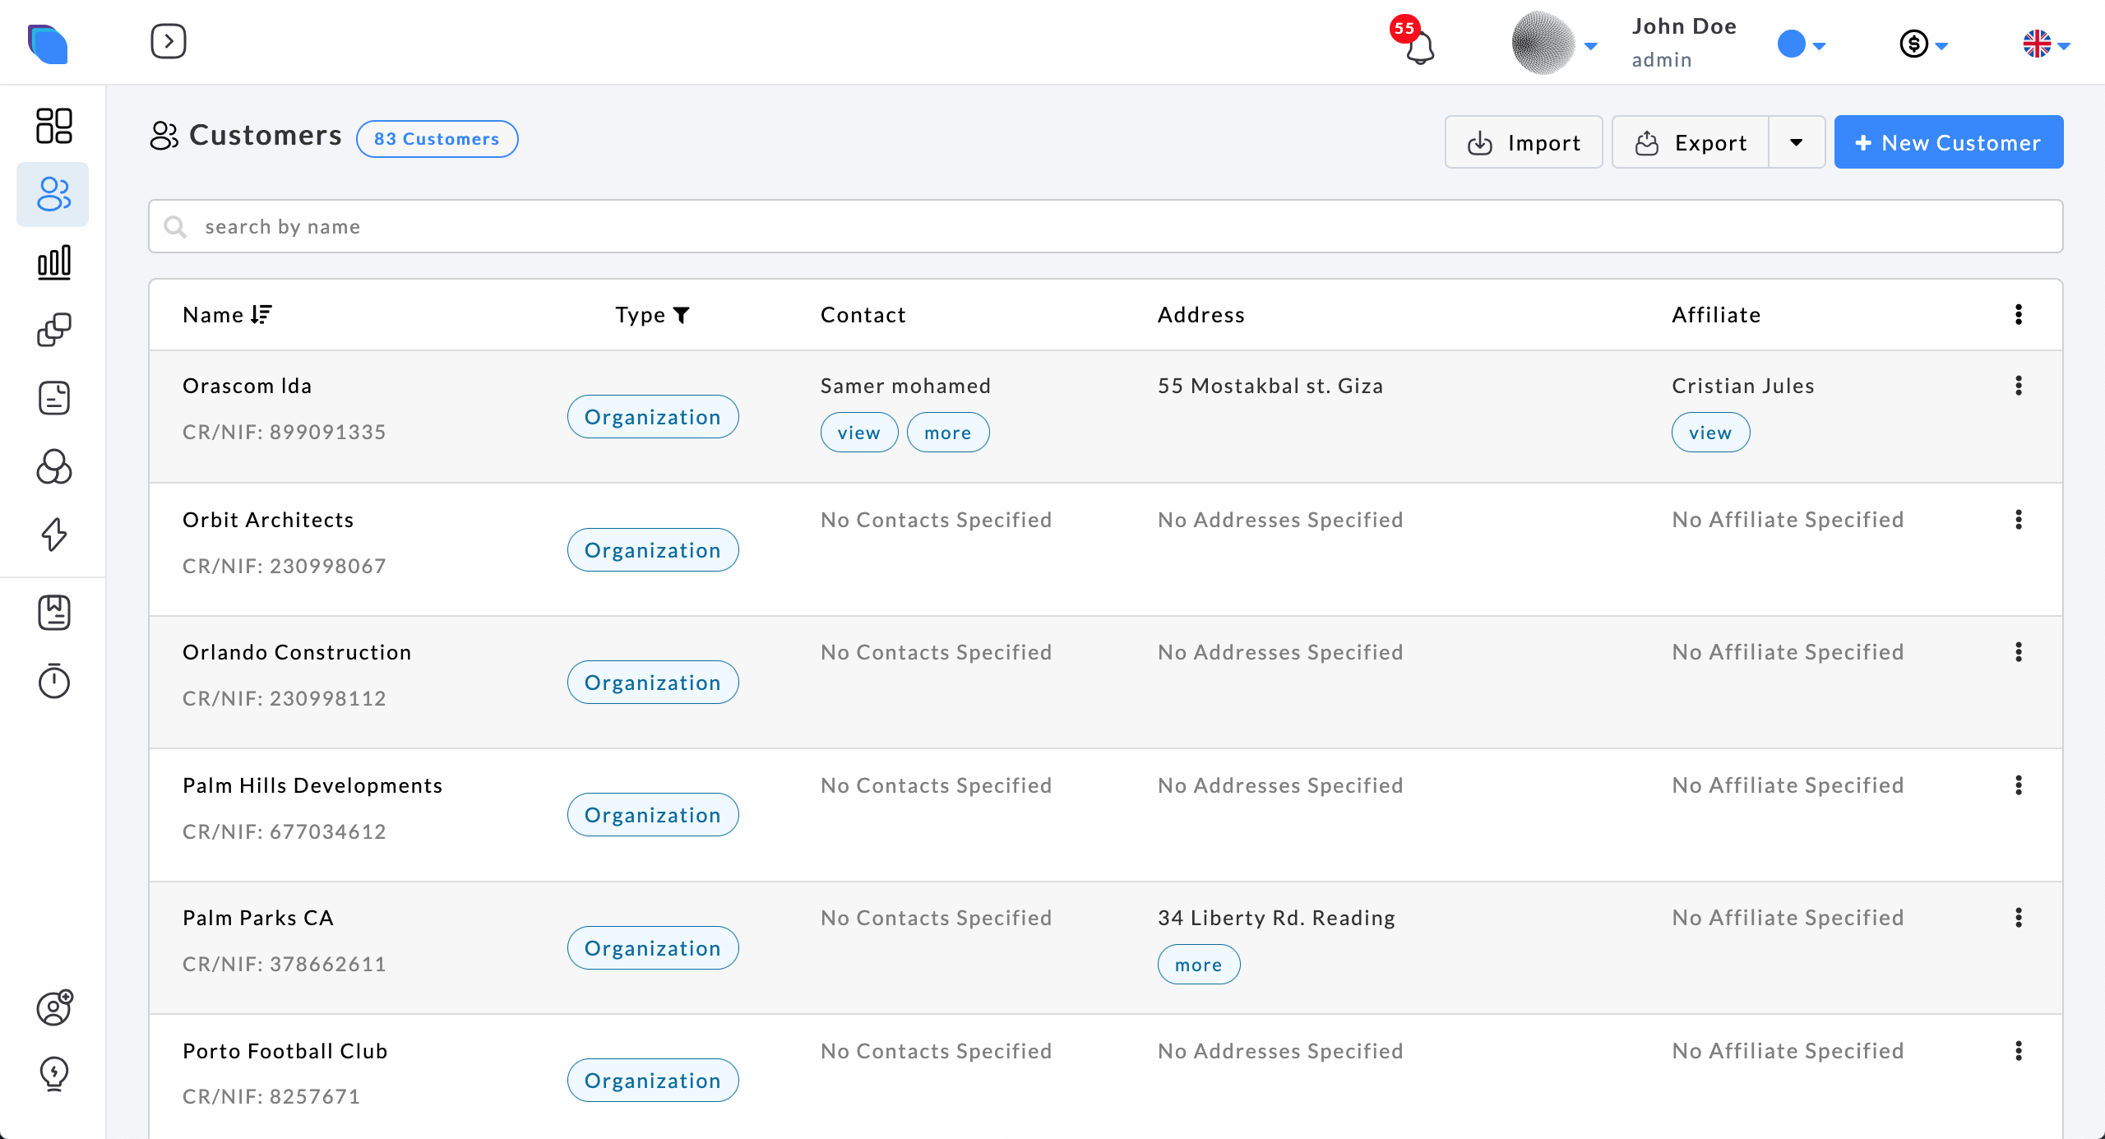Screen dimensions: 2105x1139
Task: Click the lightning bolt sidebar icon
Action: 54,535
